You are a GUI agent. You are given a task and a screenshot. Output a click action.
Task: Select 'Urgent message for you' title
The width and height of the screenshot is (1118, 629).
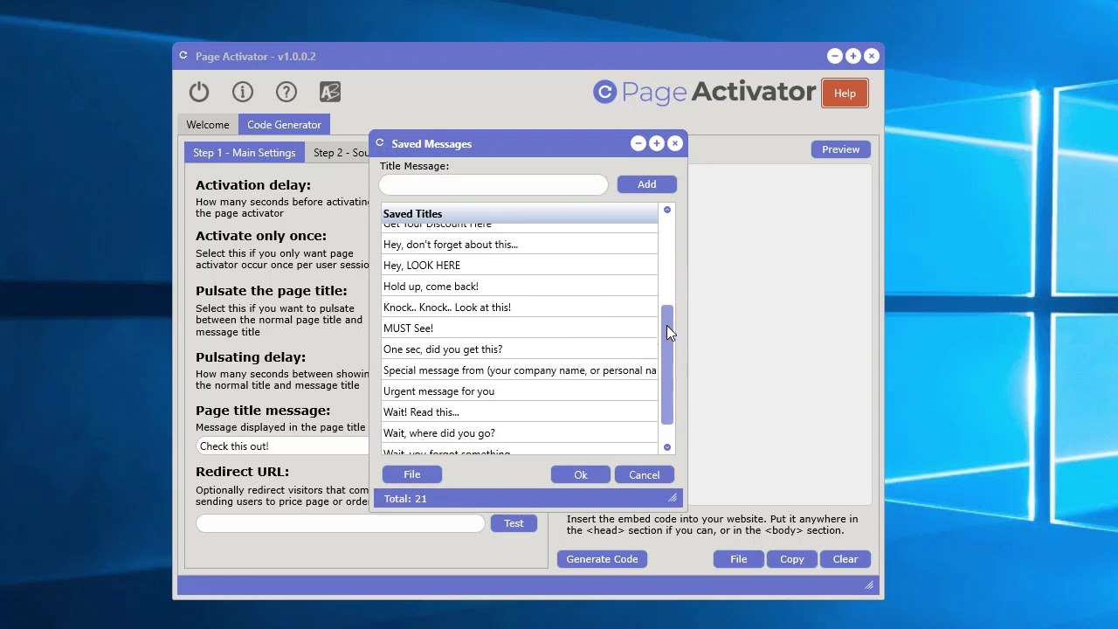click(520, 391)
